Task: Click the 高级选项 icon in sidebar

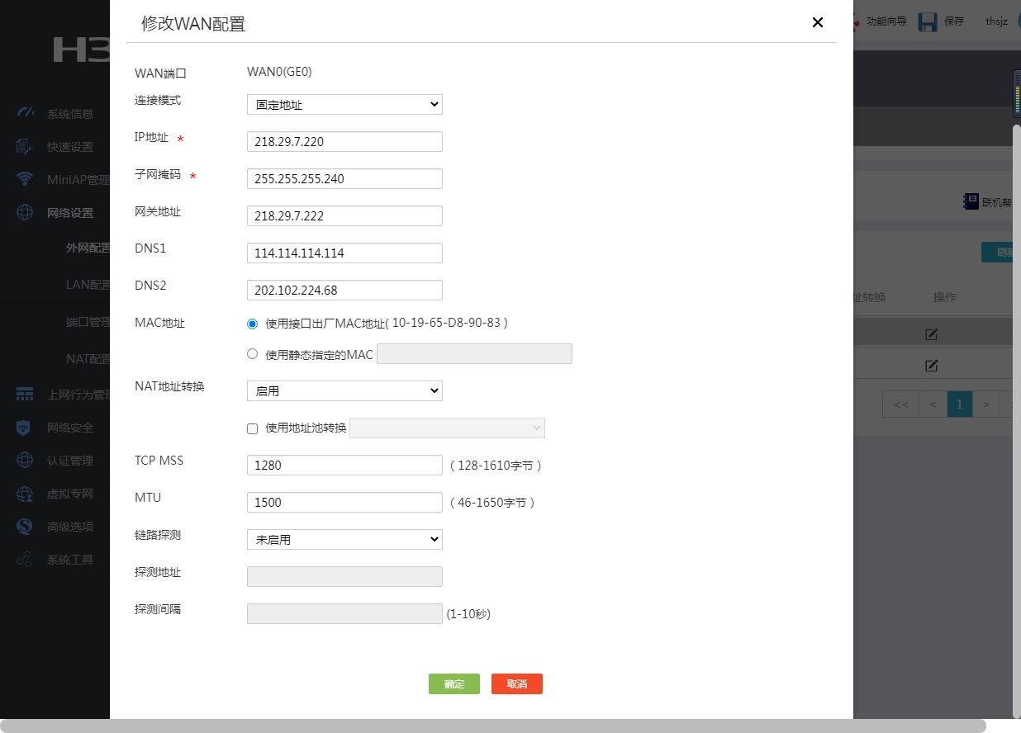Action: click(25, 527)
